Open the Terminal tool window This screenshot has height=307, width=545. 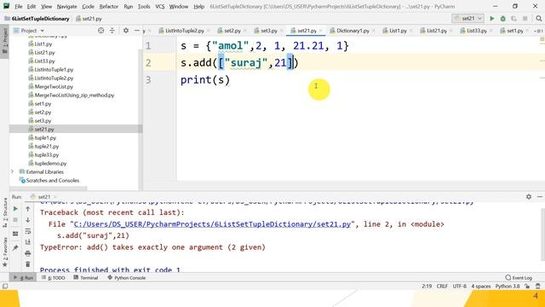coord(86,278)
